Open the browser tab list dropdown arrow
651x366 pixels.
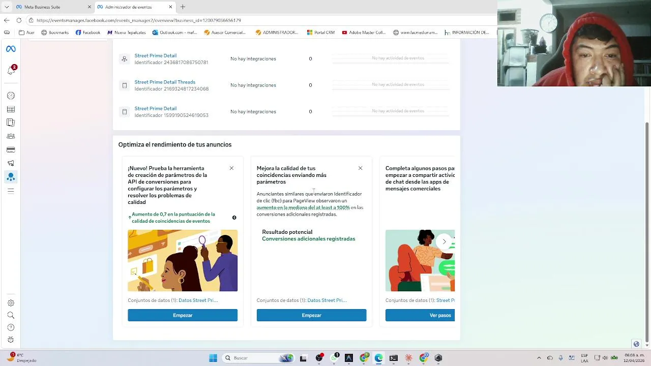(x=6, y=7)
